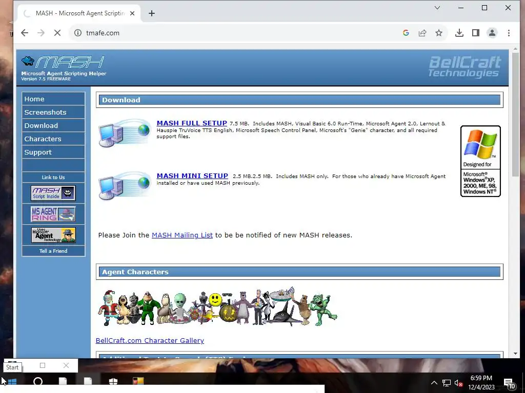Click the vertical scrollbar thumb
Viewport: 525px width, 393px height.
click(515, 115)
